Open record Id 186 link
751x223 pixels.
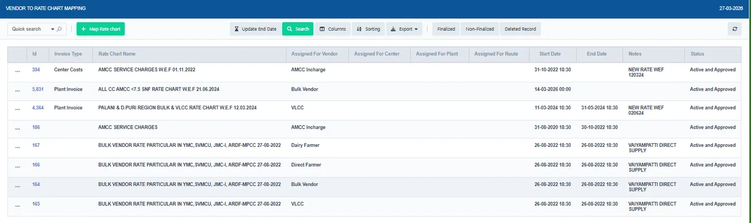36,127
